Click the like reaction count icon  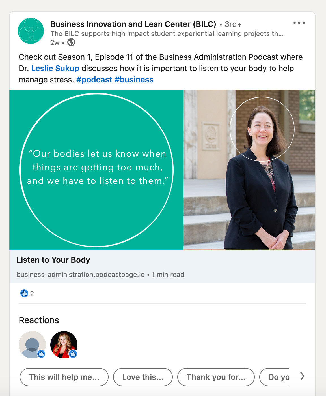[x=24, y=293]
